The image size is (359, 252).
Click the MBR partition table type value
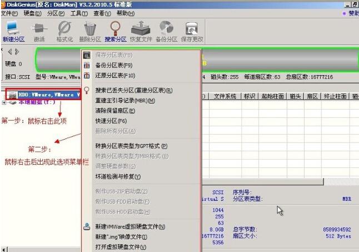[347, 199]
